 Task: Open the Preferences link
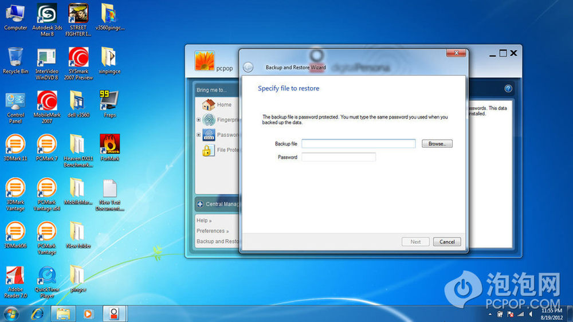click(213, 231)
